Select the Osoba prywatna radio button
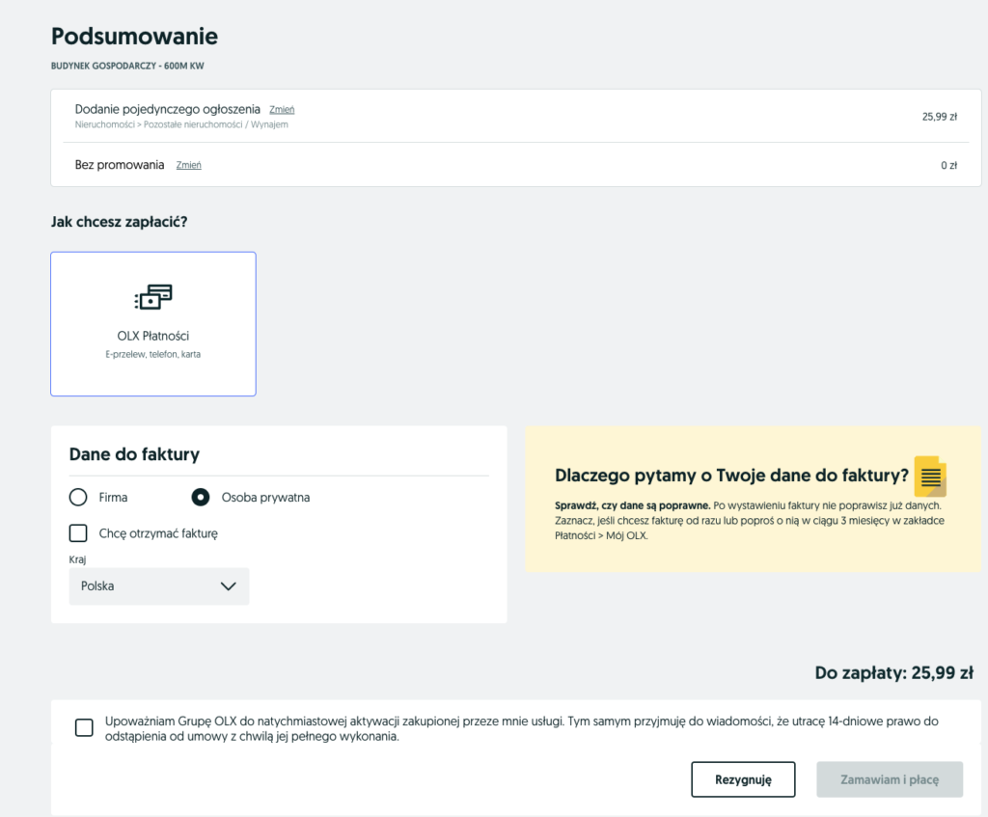The image size is (988, 817). [x=201, y=497]
